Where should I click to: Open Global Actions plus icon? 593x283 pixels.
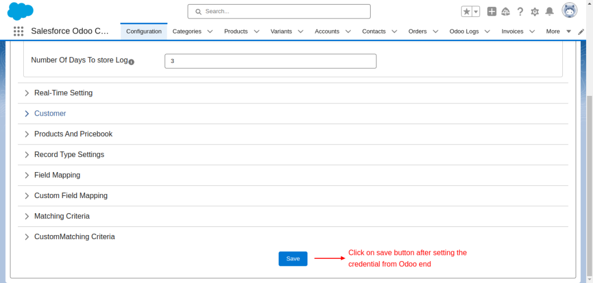click(492, 12)
